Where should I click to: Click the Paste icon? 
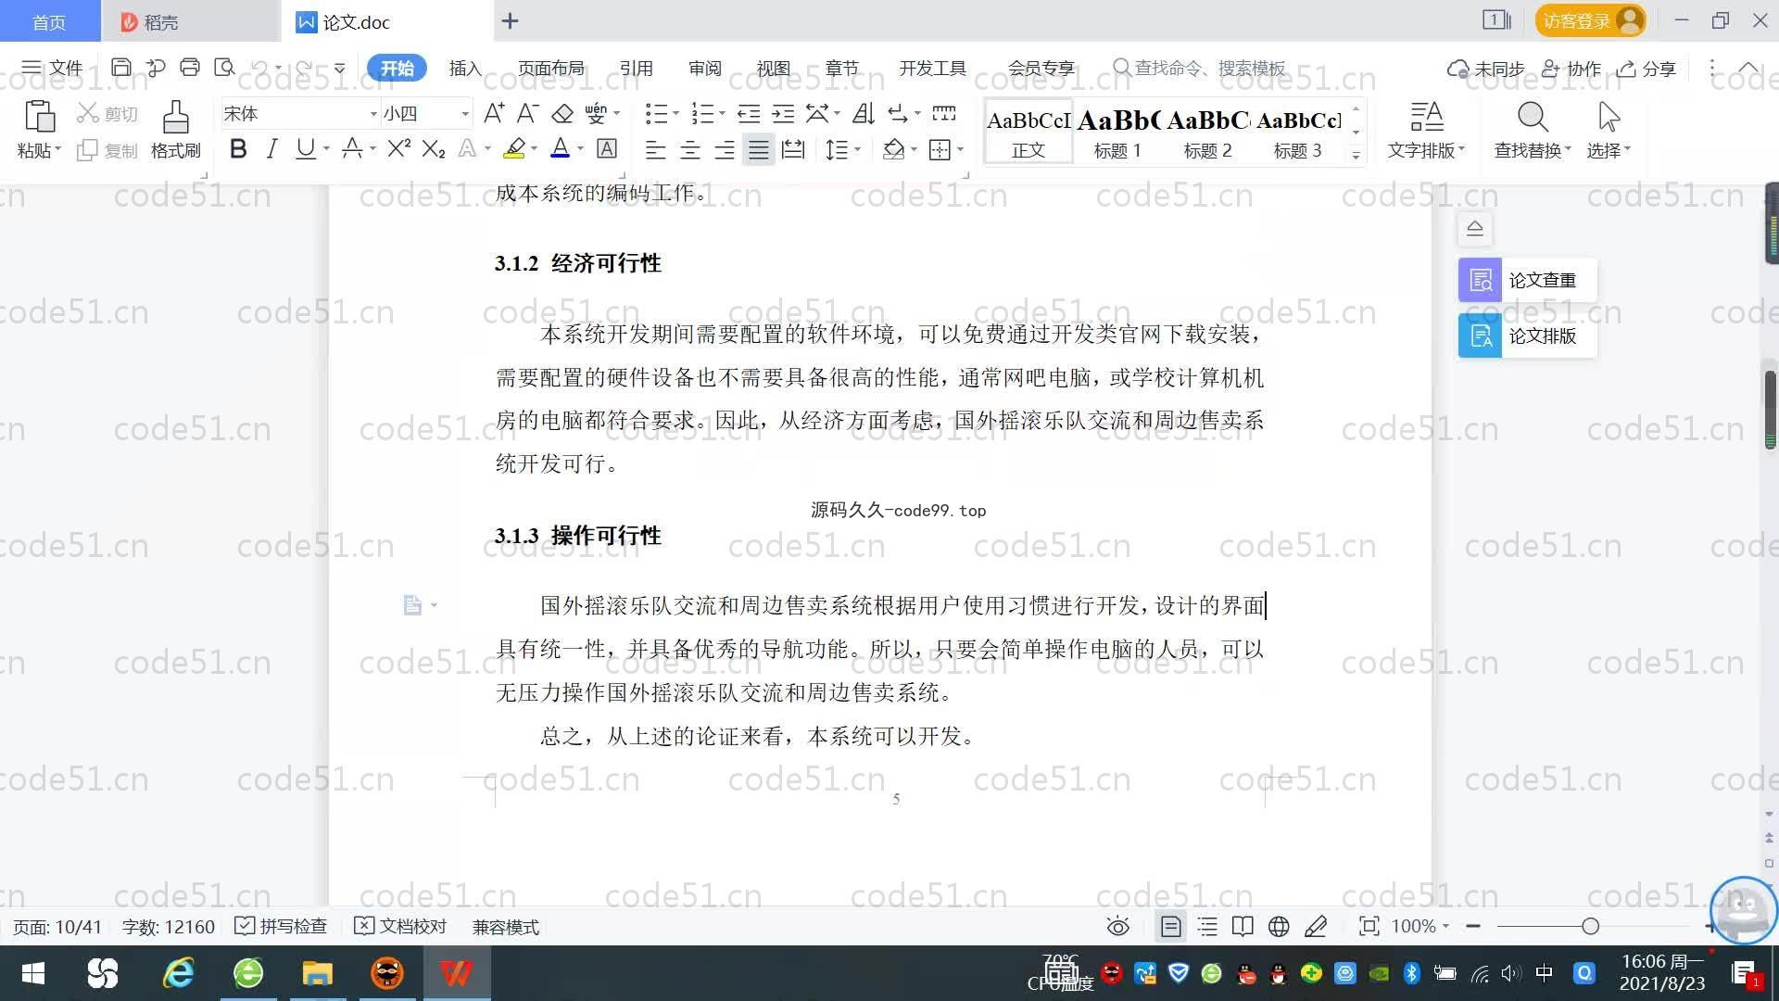[x=38, y=118]
